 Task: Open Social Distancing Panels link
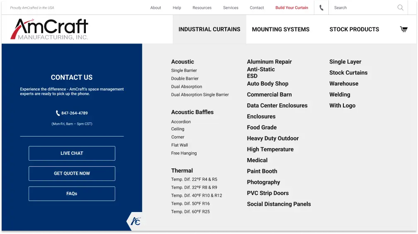click(279, 204)
